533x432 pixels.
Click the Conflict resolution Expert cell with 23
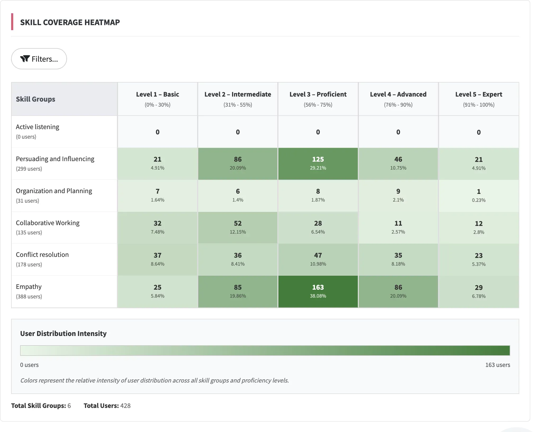478,259
